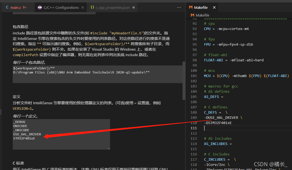Click inside the defines text area

[x=61, y=134]
